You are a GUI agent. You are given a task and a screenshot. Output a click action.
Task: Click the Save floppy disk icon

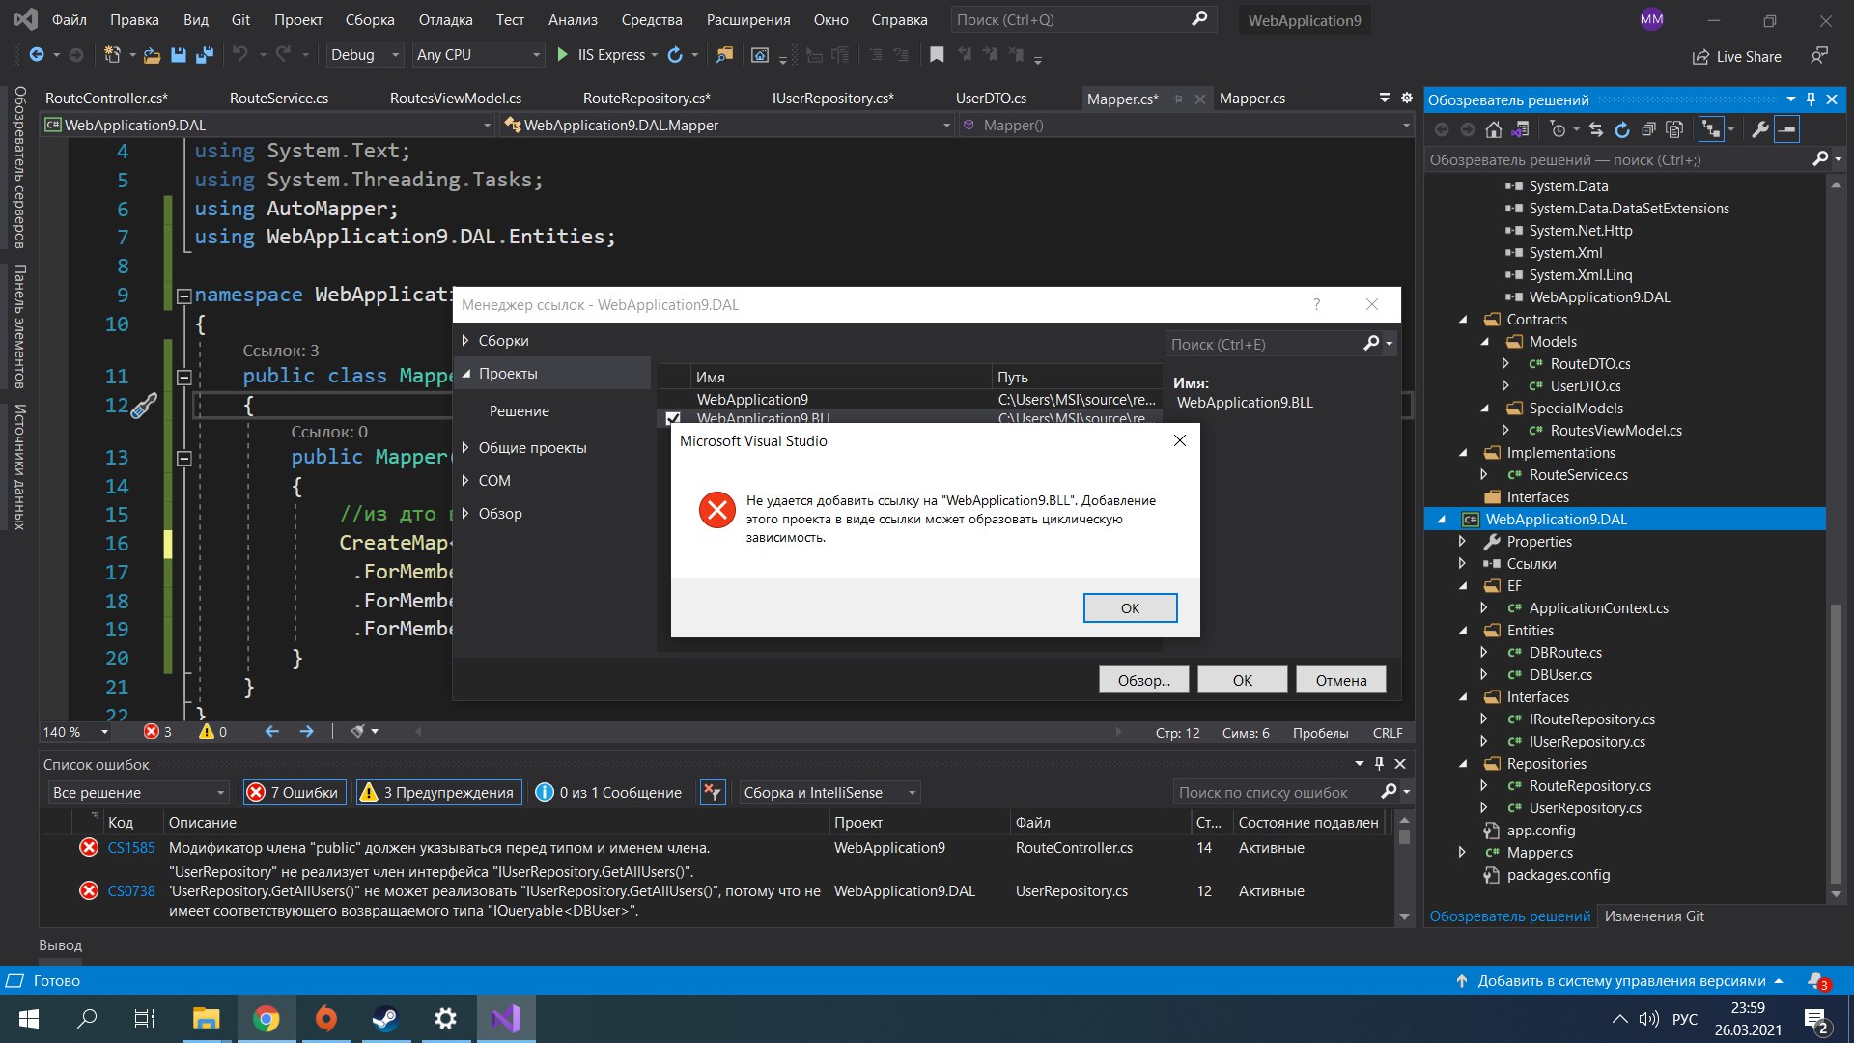(x=179, y=55)
